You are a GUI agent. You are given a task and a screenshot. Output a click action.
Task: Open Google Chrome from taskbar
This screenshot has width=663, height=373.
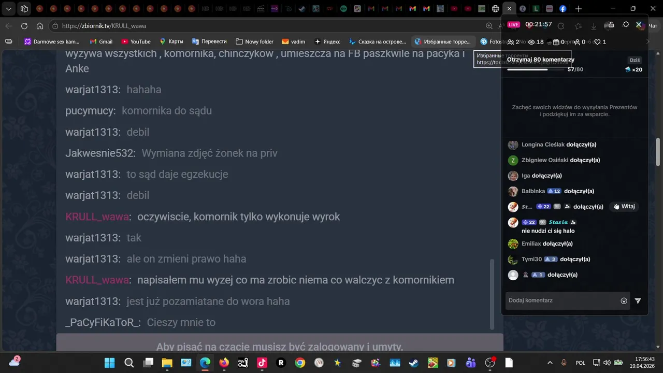[x=300, y=363]
